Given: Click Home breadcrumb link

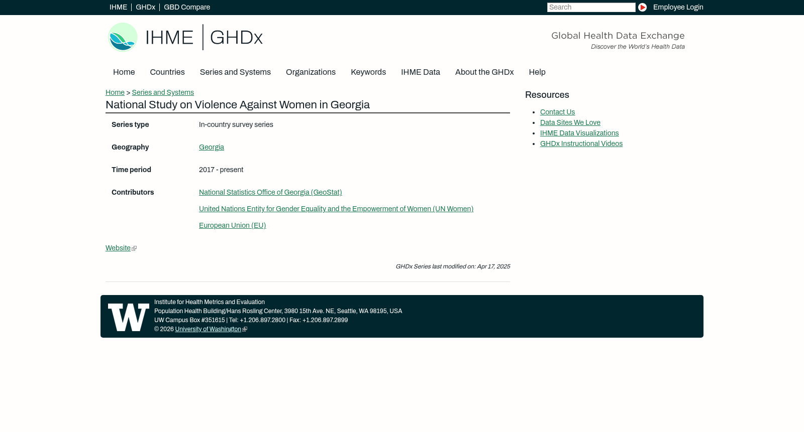Looking at the screenshot, I should 115,93.
